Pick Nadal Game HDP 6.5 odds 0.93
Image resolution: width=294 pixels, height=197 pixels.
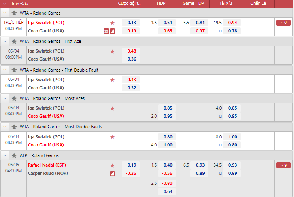pos(199,165)
